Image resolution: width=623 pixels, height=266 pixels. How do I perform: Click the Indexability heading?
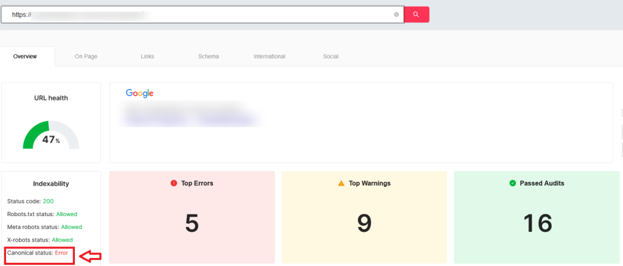51,184
